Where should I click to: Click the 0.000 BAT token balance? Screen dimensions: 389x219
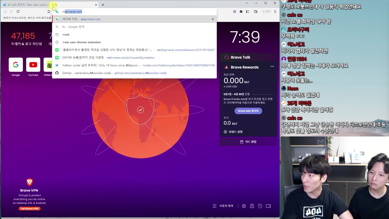(x=236, y=81)
